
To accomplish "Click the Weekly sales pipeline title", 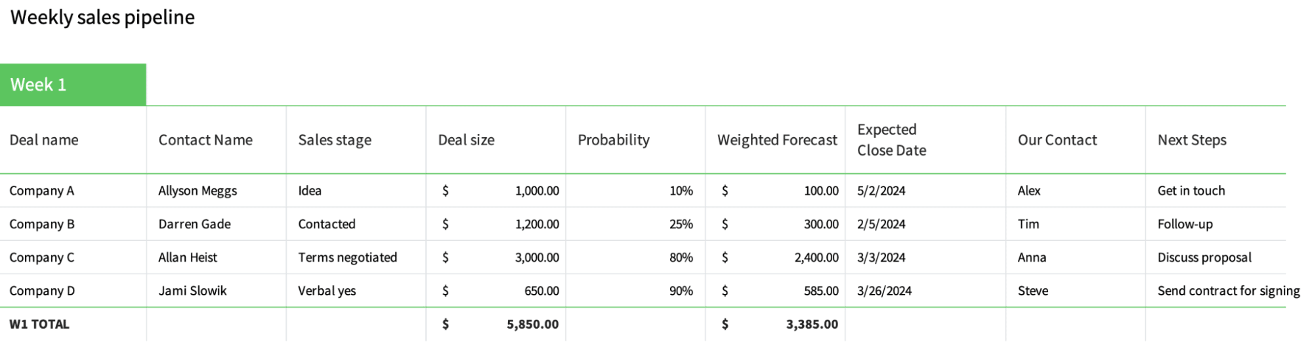I will coord(102,17).
